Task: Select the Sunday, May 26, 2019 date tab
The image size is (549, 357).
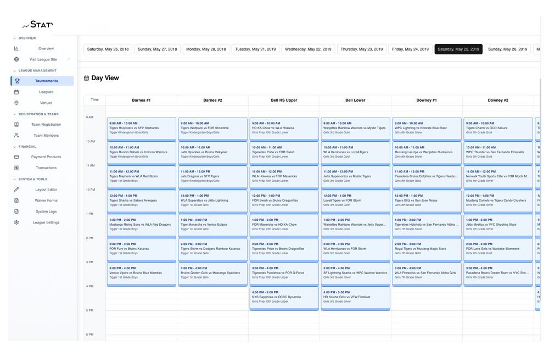Action: [x=507, y=49]
